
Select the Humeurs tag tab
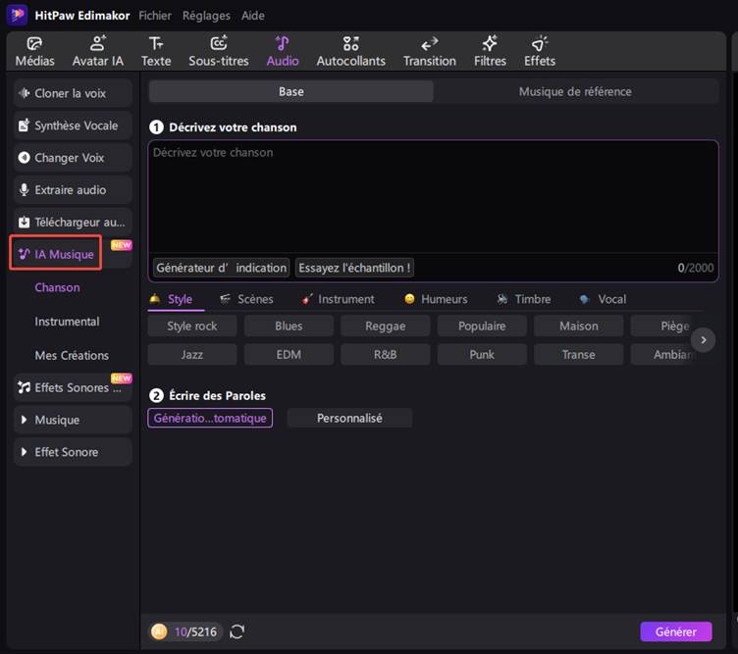(x=436, y=299)
